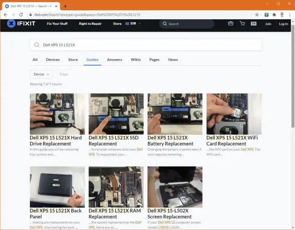Open Back Panel guide title
The image size is (295, 230).
point(56,214)
